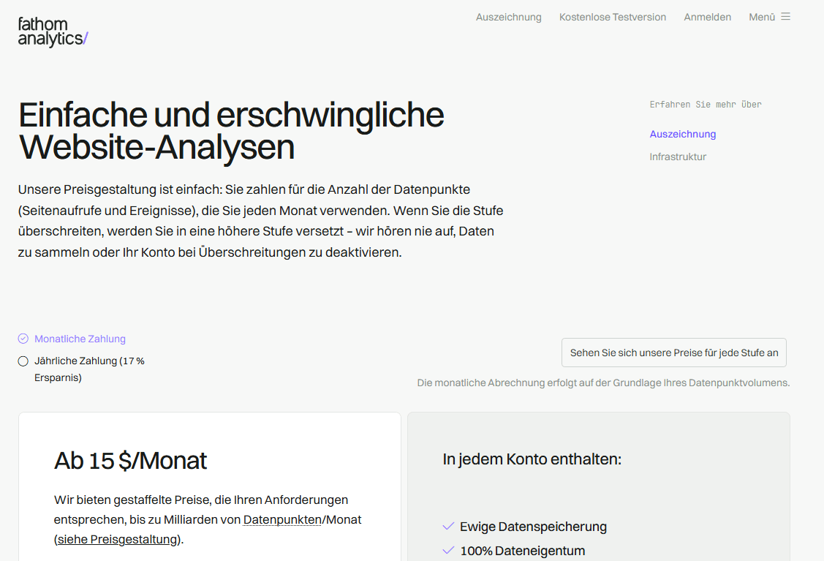The height and width of the screenshot is (561, 824).
Task: Click the Erfahren Sie mehr über label
Action: (x=705, y=105)
